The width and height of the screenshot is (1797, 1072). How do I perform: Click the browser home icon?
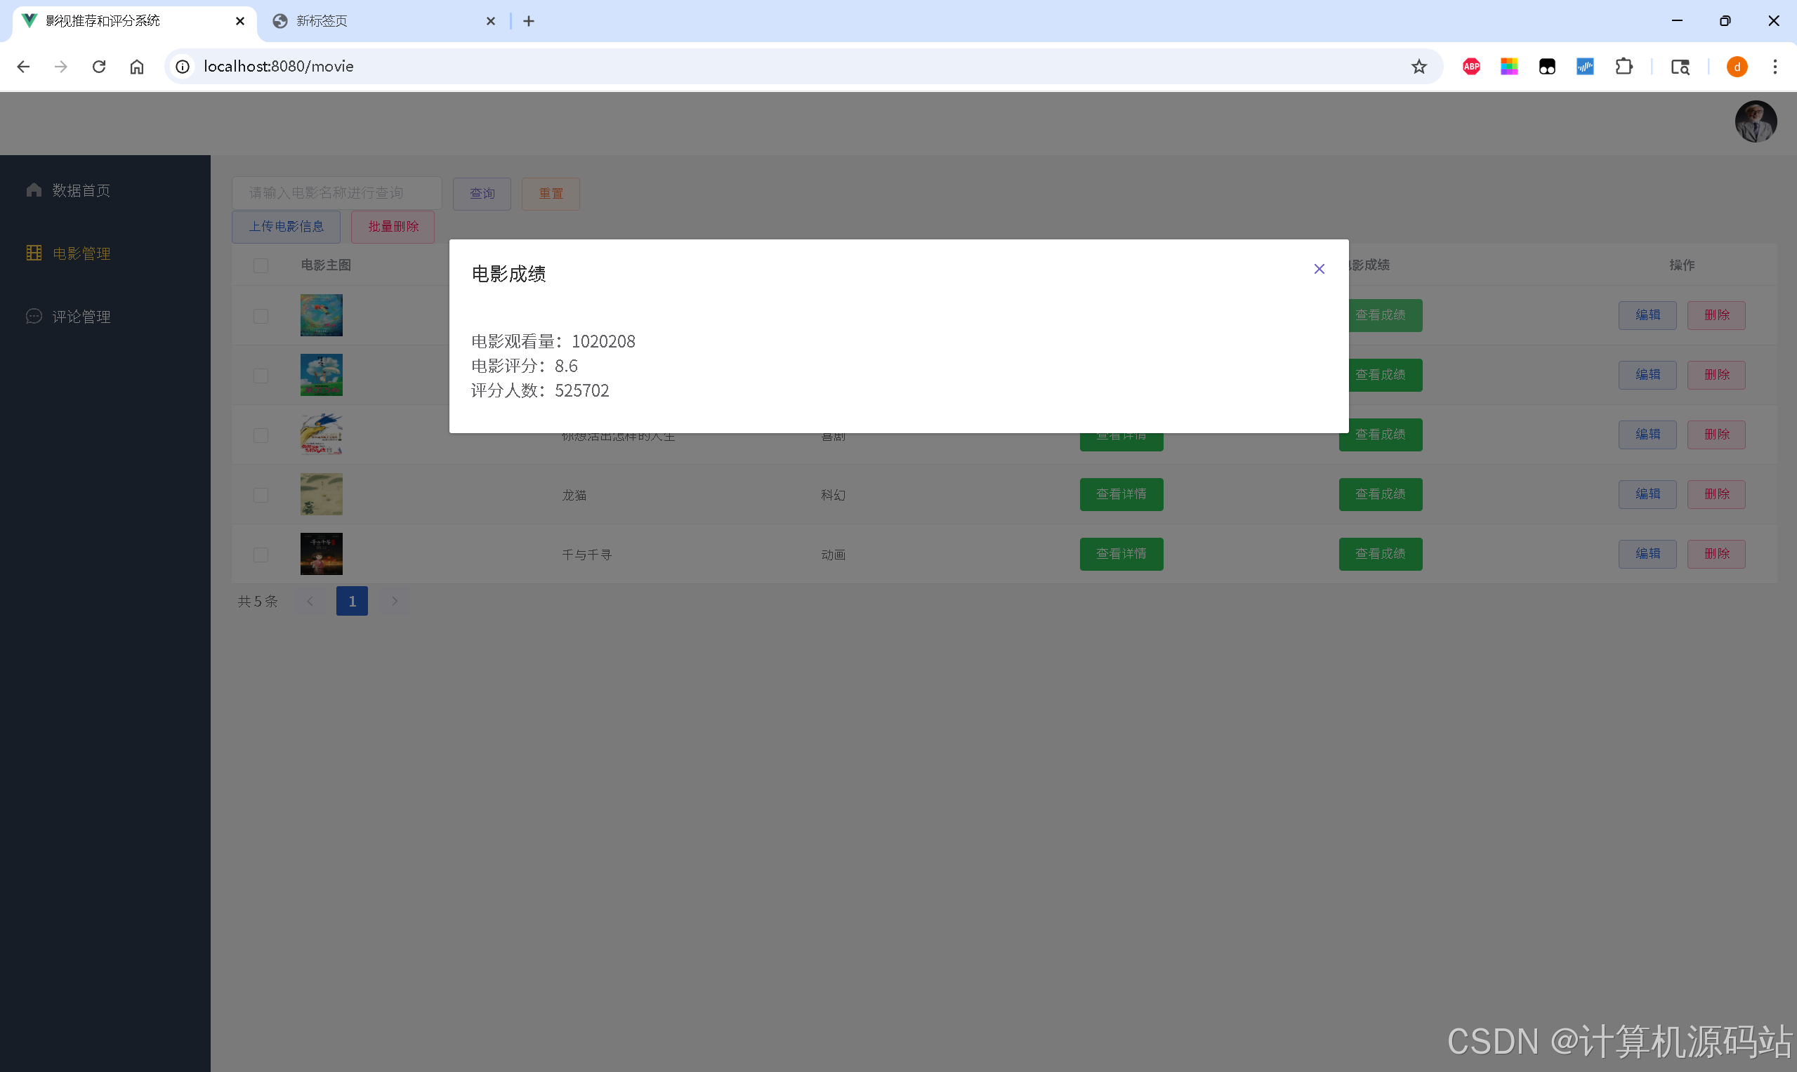tap(136, 67)
